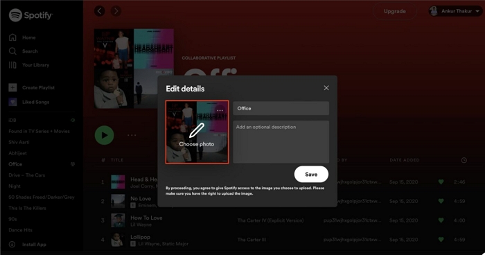Click Lollipop track album art

pos(118,240)
